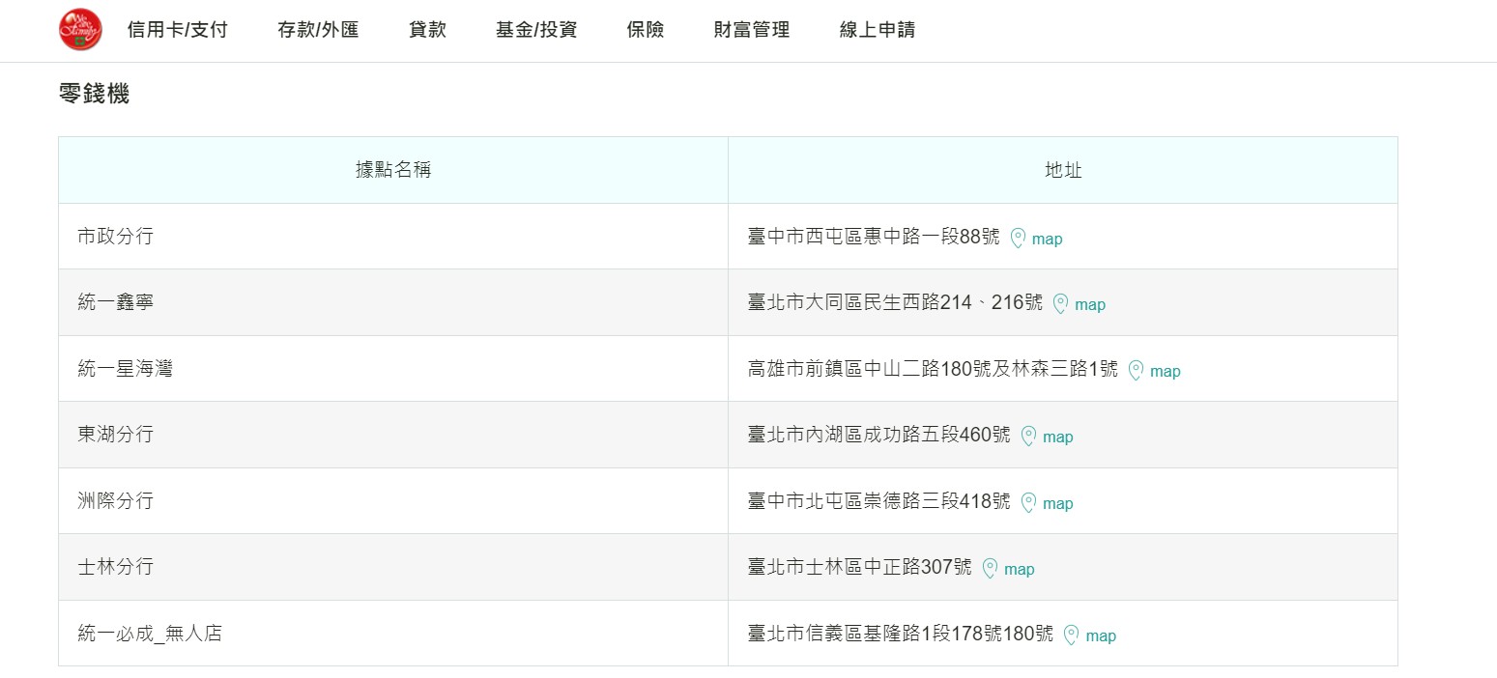Select the 士林分行 branch name cell
Screen dimensions: 1497x678
point(393,567)
